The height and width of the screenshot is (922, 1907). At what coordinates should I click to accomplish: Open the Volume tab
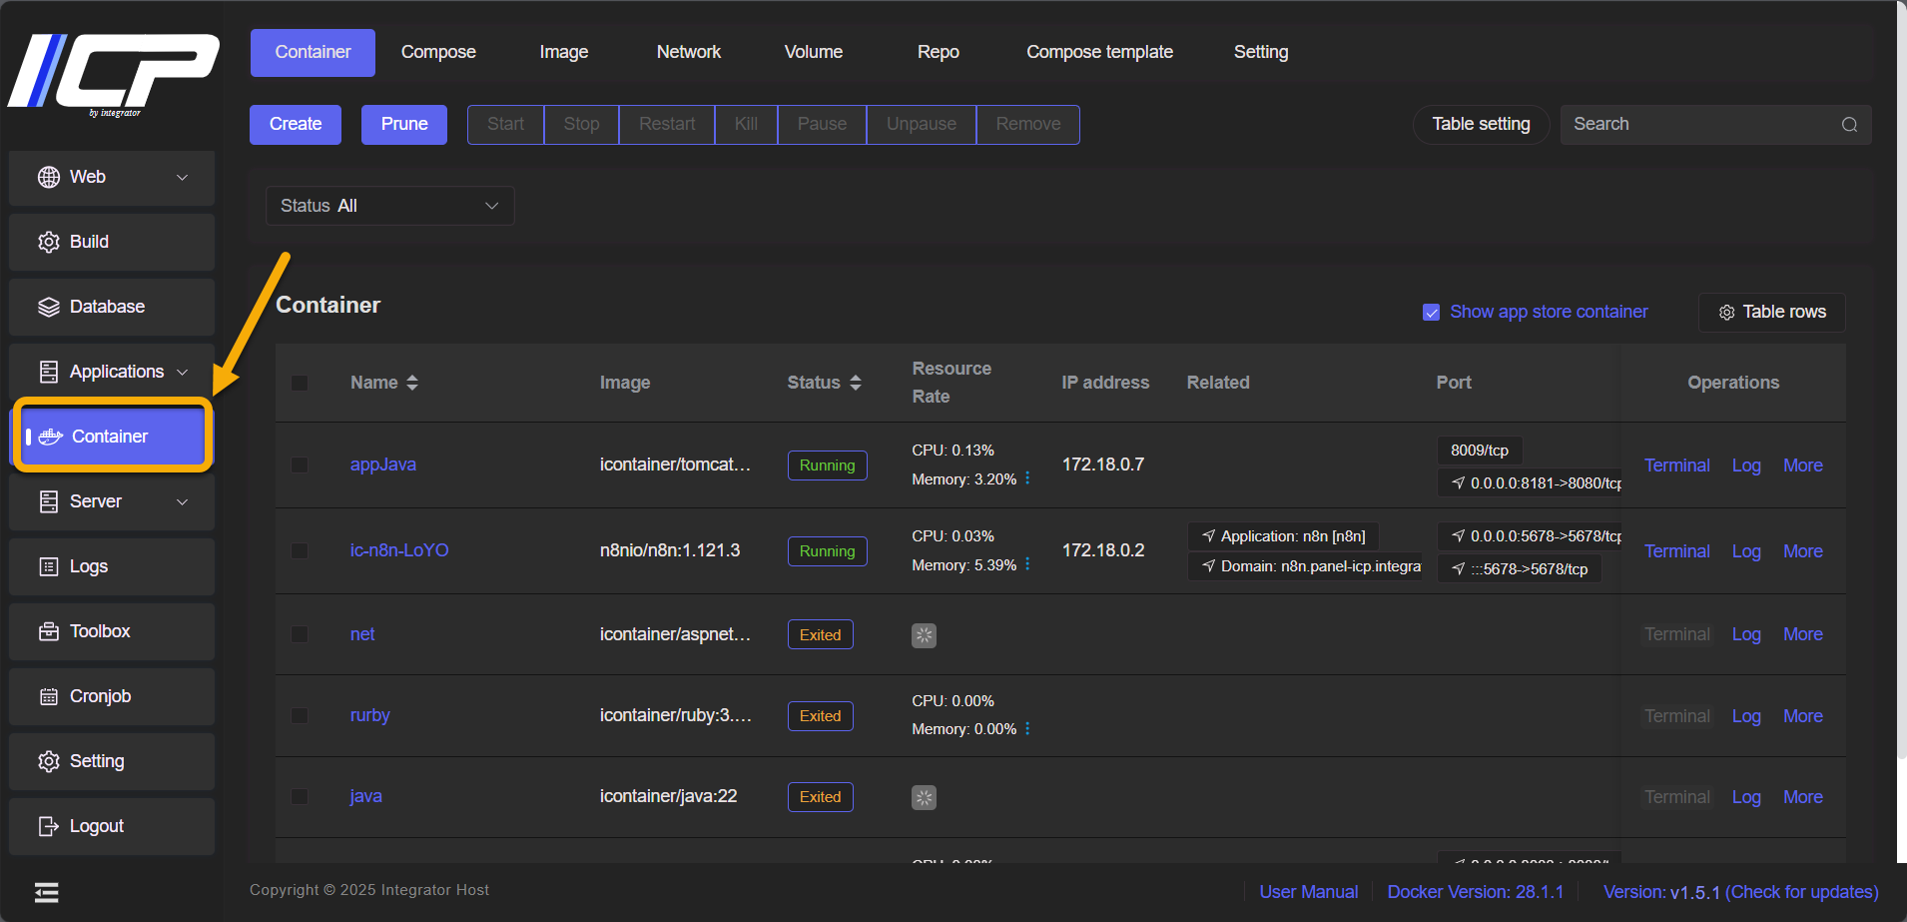[x=814, y=52]
